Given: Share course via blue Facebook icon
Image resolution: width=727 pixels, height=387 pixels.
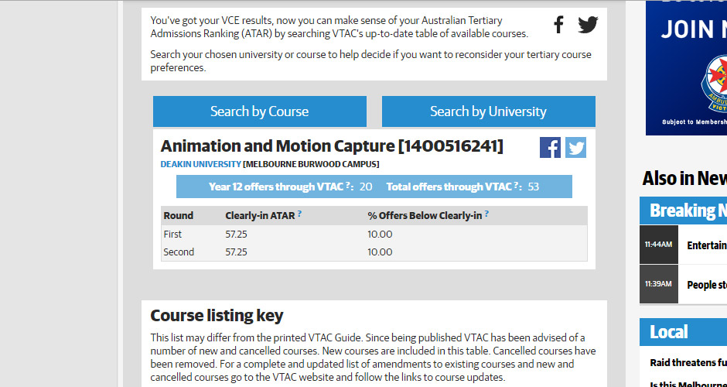Looking at the screenshot, I should (550, 147).
